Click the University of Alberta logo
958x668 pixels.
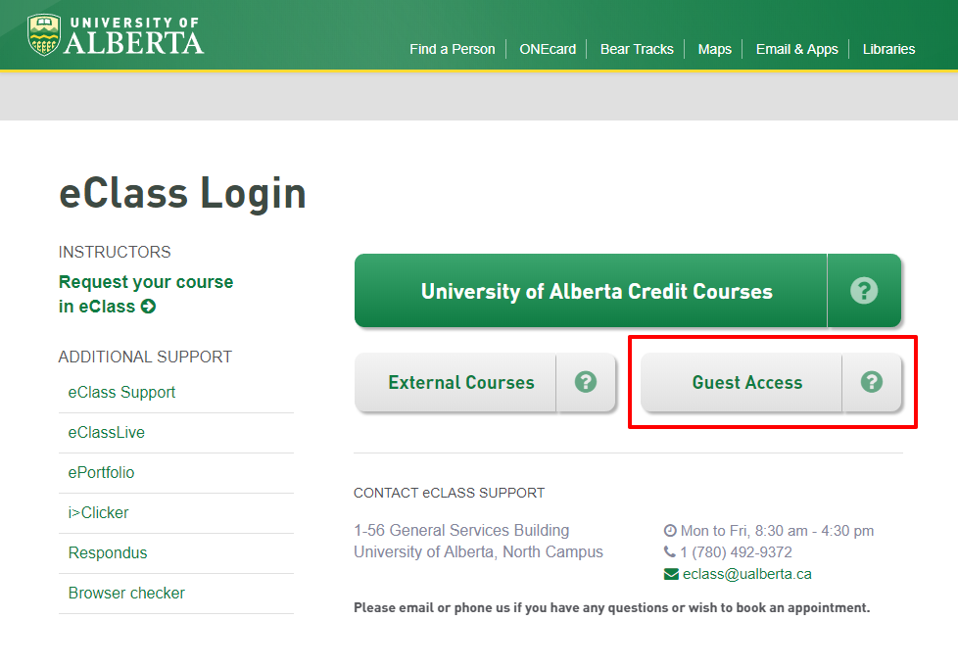click(116, 34)
